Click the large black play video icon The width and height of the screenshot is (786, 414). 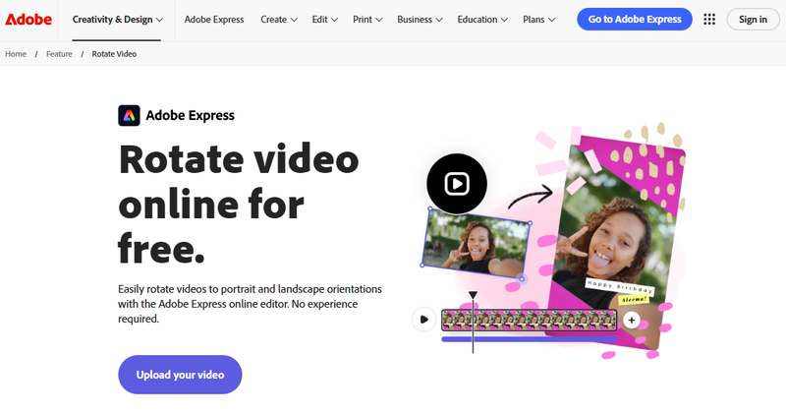click(457, 184)
